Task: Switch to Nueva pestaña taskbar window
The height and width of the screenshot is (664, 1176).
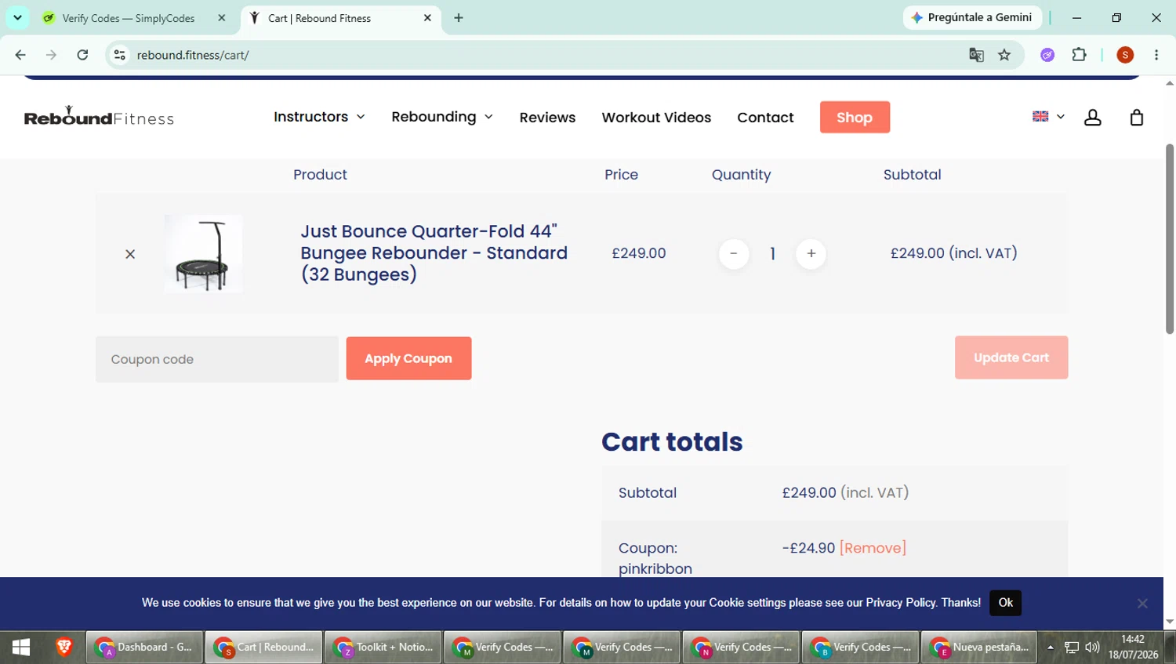Action: (979, 648)
